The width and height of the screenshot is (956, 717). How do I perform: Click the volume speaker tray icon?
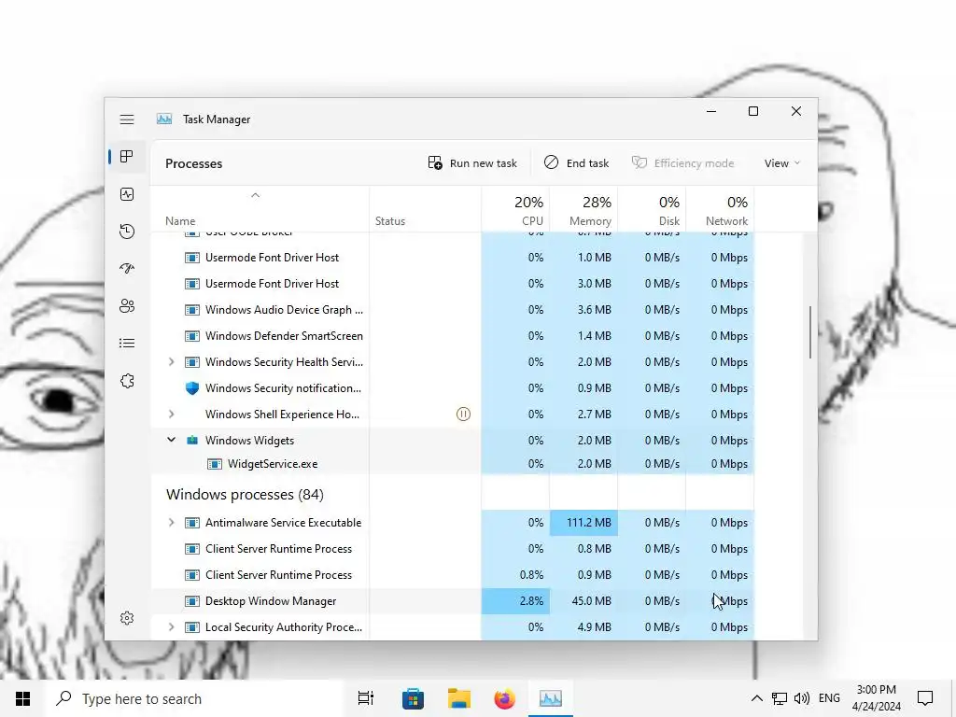pyautogui.click(x=802, y=698)
